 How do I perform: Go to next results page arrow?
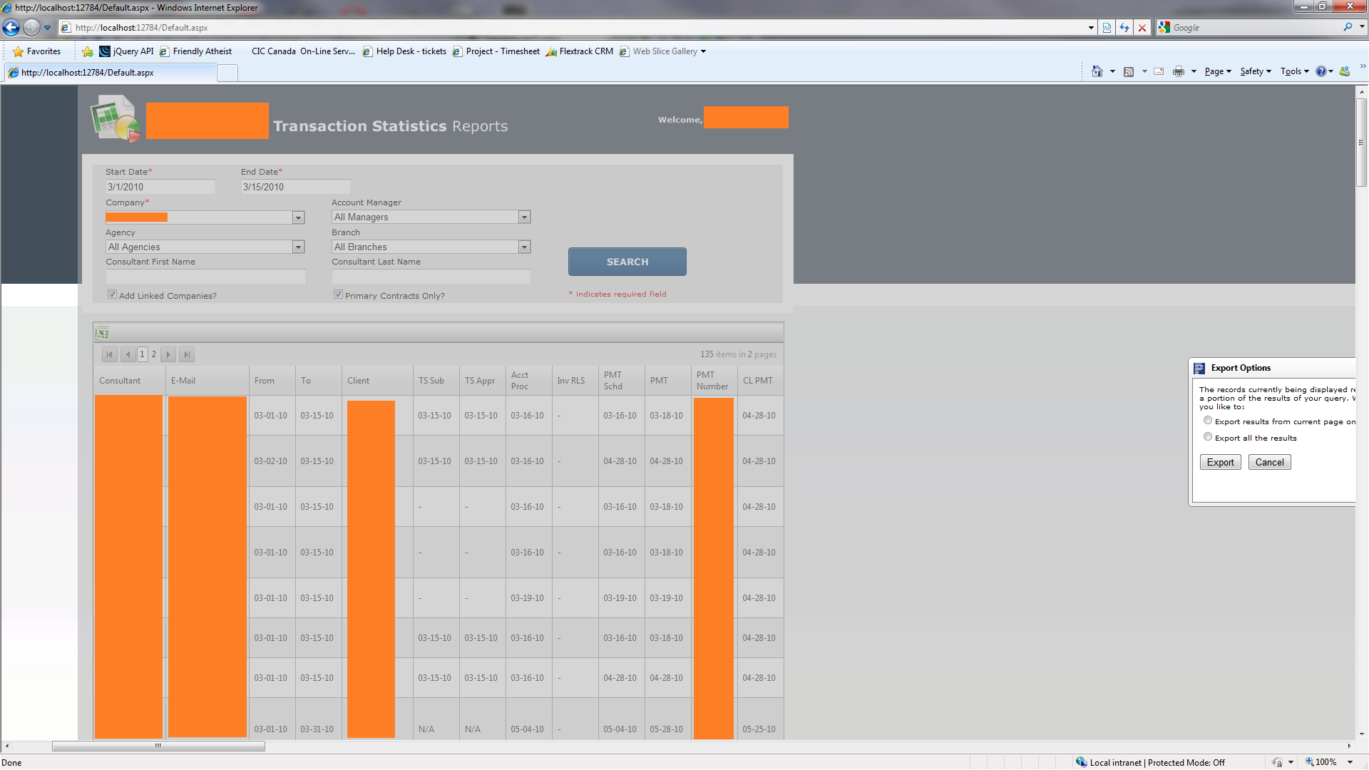coord(168,354)
